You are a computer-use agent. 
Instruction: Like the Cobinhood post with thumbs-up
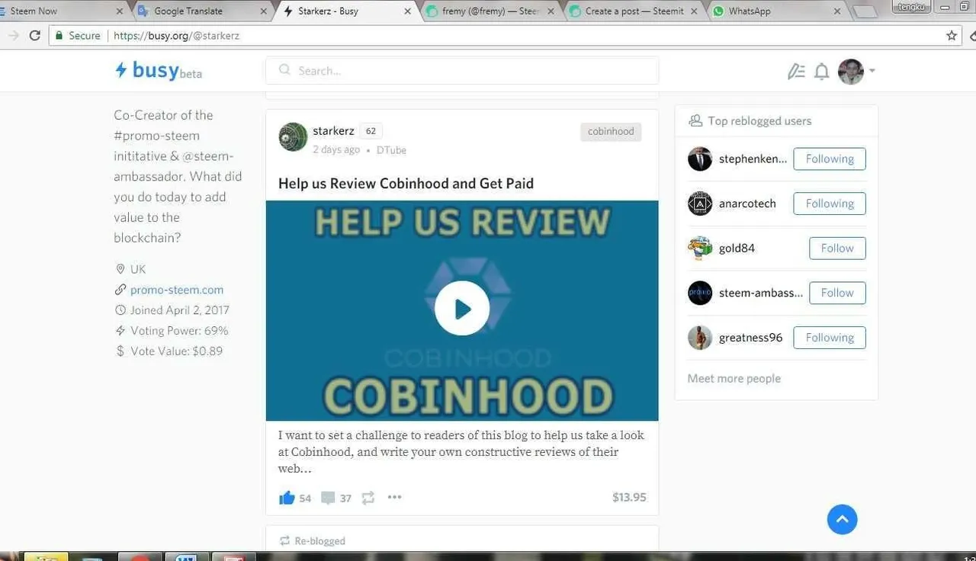click(x=287, y=498)
